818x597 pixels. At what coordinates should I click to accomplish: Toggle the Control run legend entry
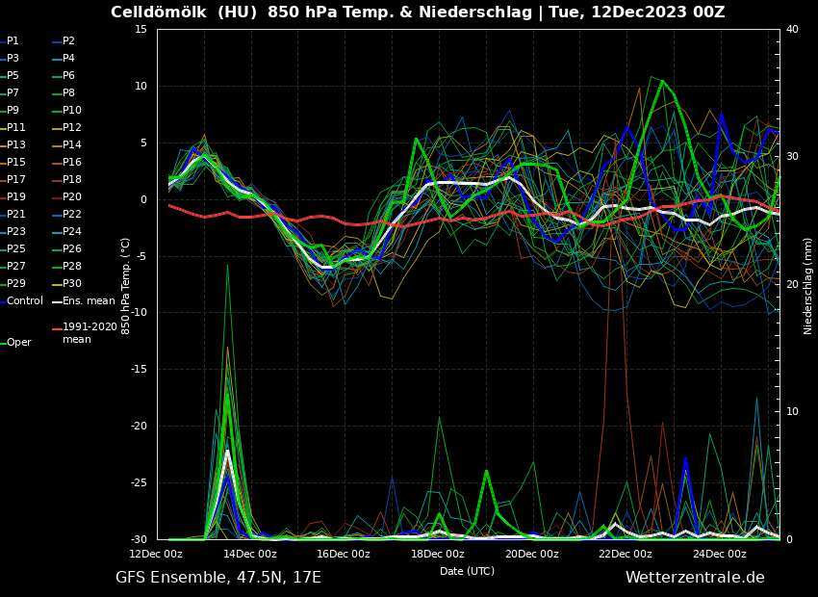click(25, 301)
